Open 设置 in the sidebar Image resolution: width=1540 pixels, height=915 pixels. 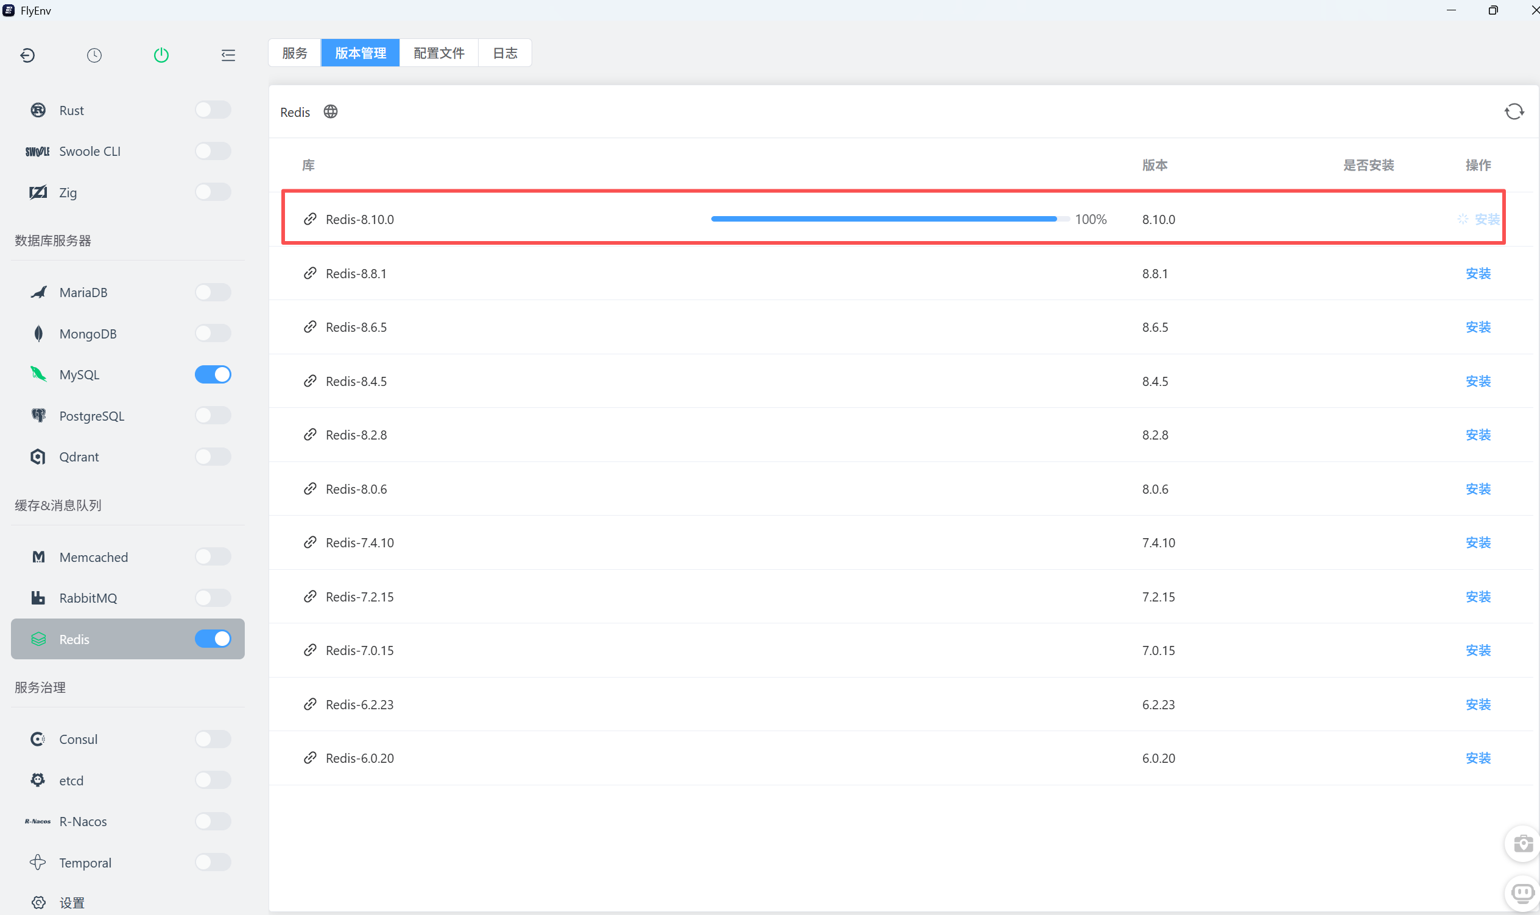(128, 903)
